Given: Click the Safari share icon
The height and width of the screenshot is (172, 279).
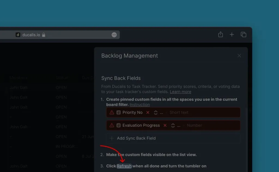Looking at the screenshot, I should pos(221,35).
